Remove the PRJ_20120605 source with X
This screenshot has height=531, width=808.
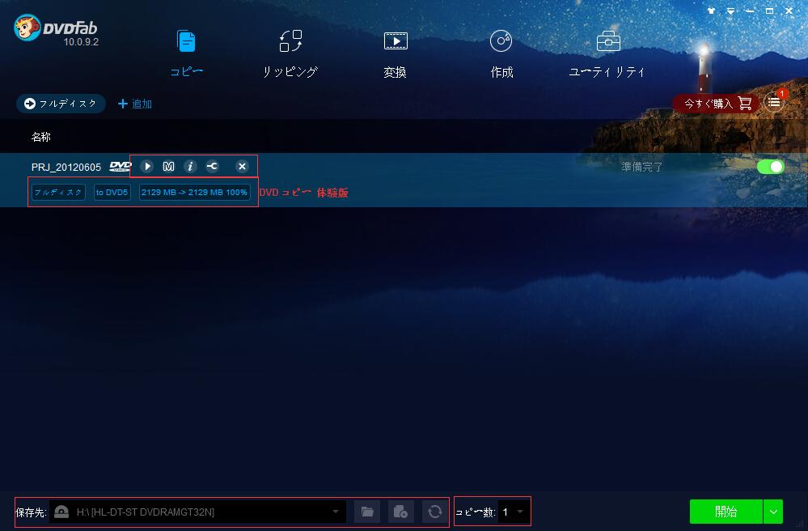coord(242,167)
